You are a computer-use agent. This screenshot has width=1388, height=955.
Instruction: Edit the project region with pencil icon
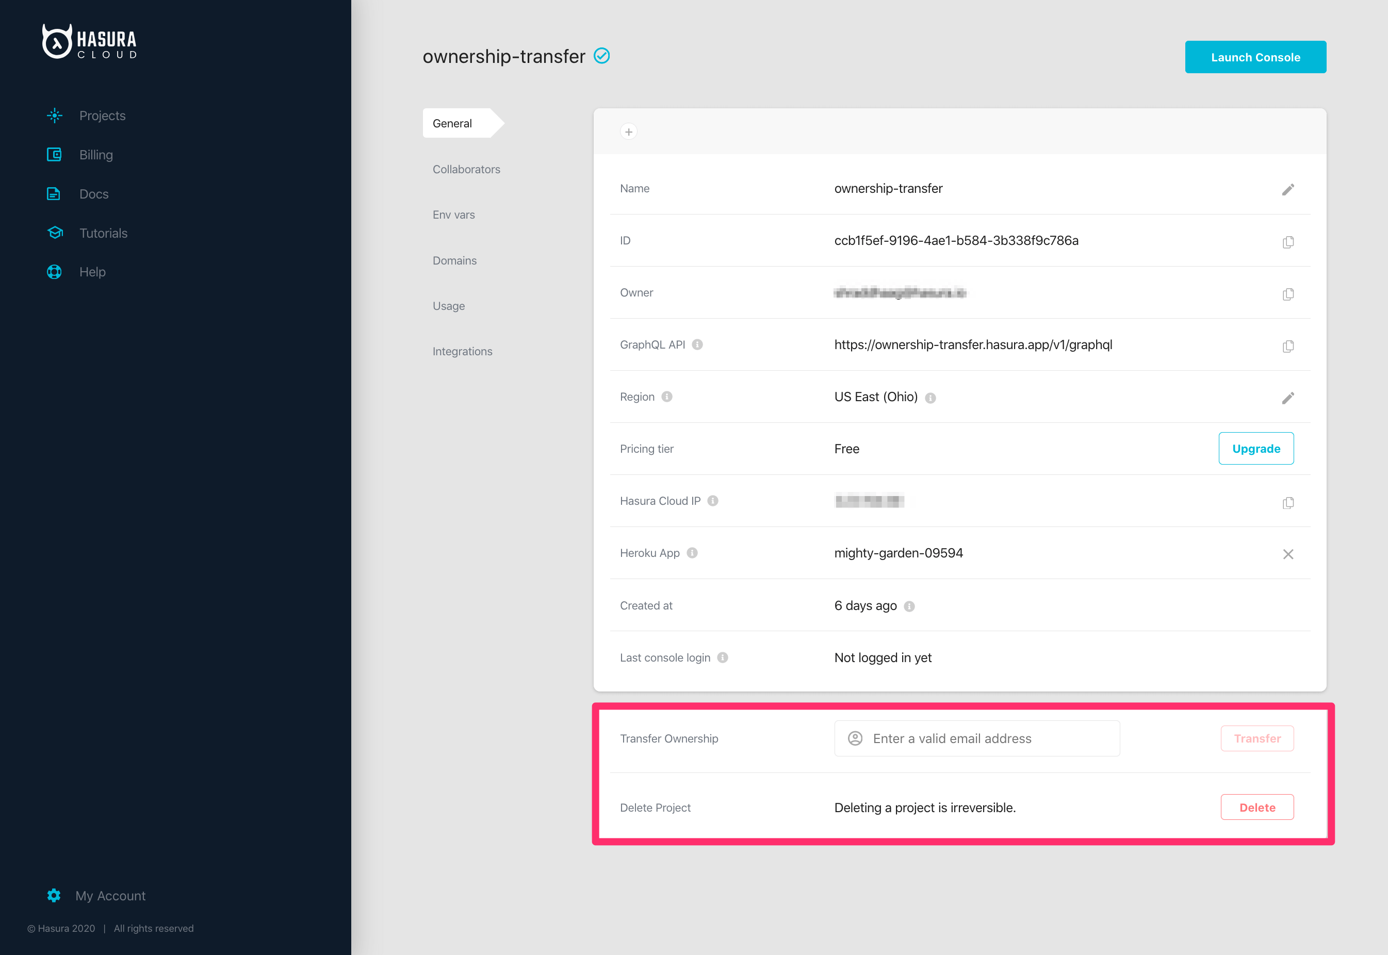[1287, 398]
